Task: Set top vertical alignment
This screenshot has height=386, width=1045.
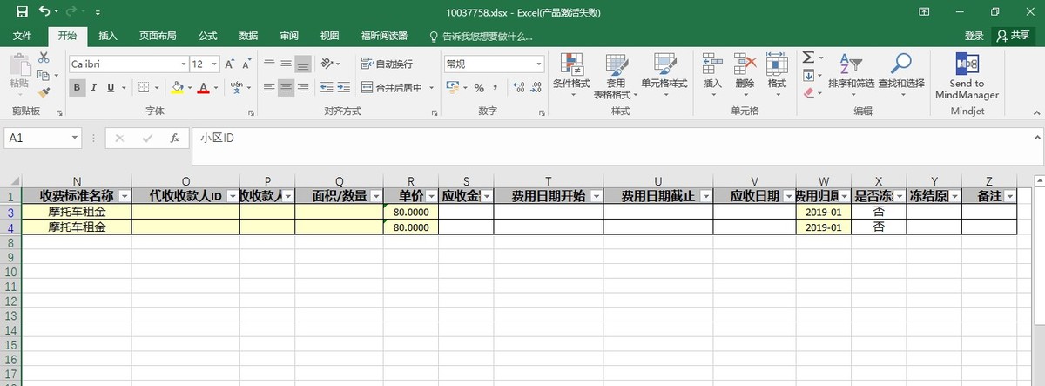Action: [x=269, y=64]
